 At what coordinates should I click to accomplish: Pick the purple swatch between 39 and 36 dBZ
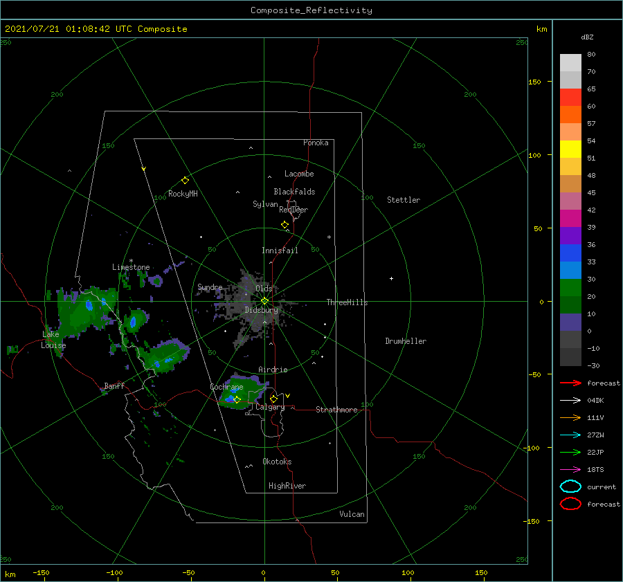[x=570, y=235]
